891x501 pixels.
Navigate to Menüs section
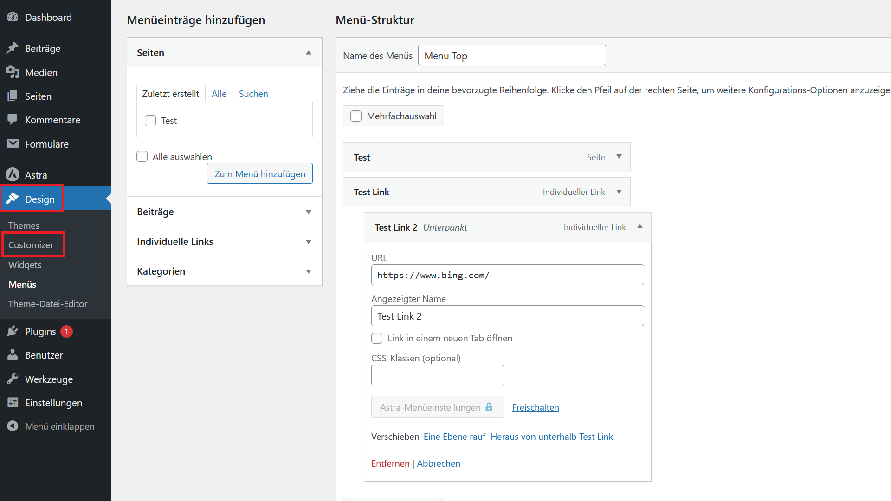(22, 283)
